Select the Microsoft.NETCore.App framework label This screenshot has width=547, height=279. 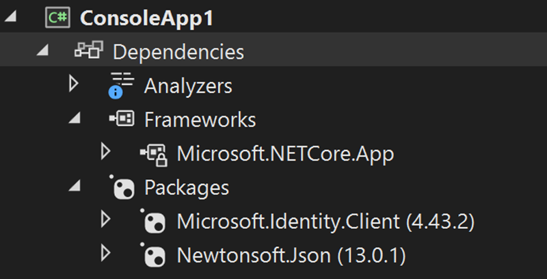pos(285,154)
